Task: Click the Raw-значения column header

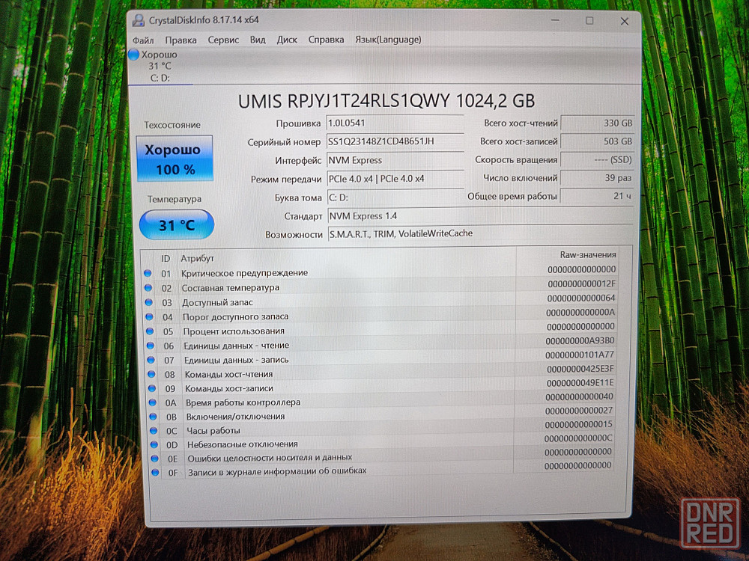Action: [588, 255]
